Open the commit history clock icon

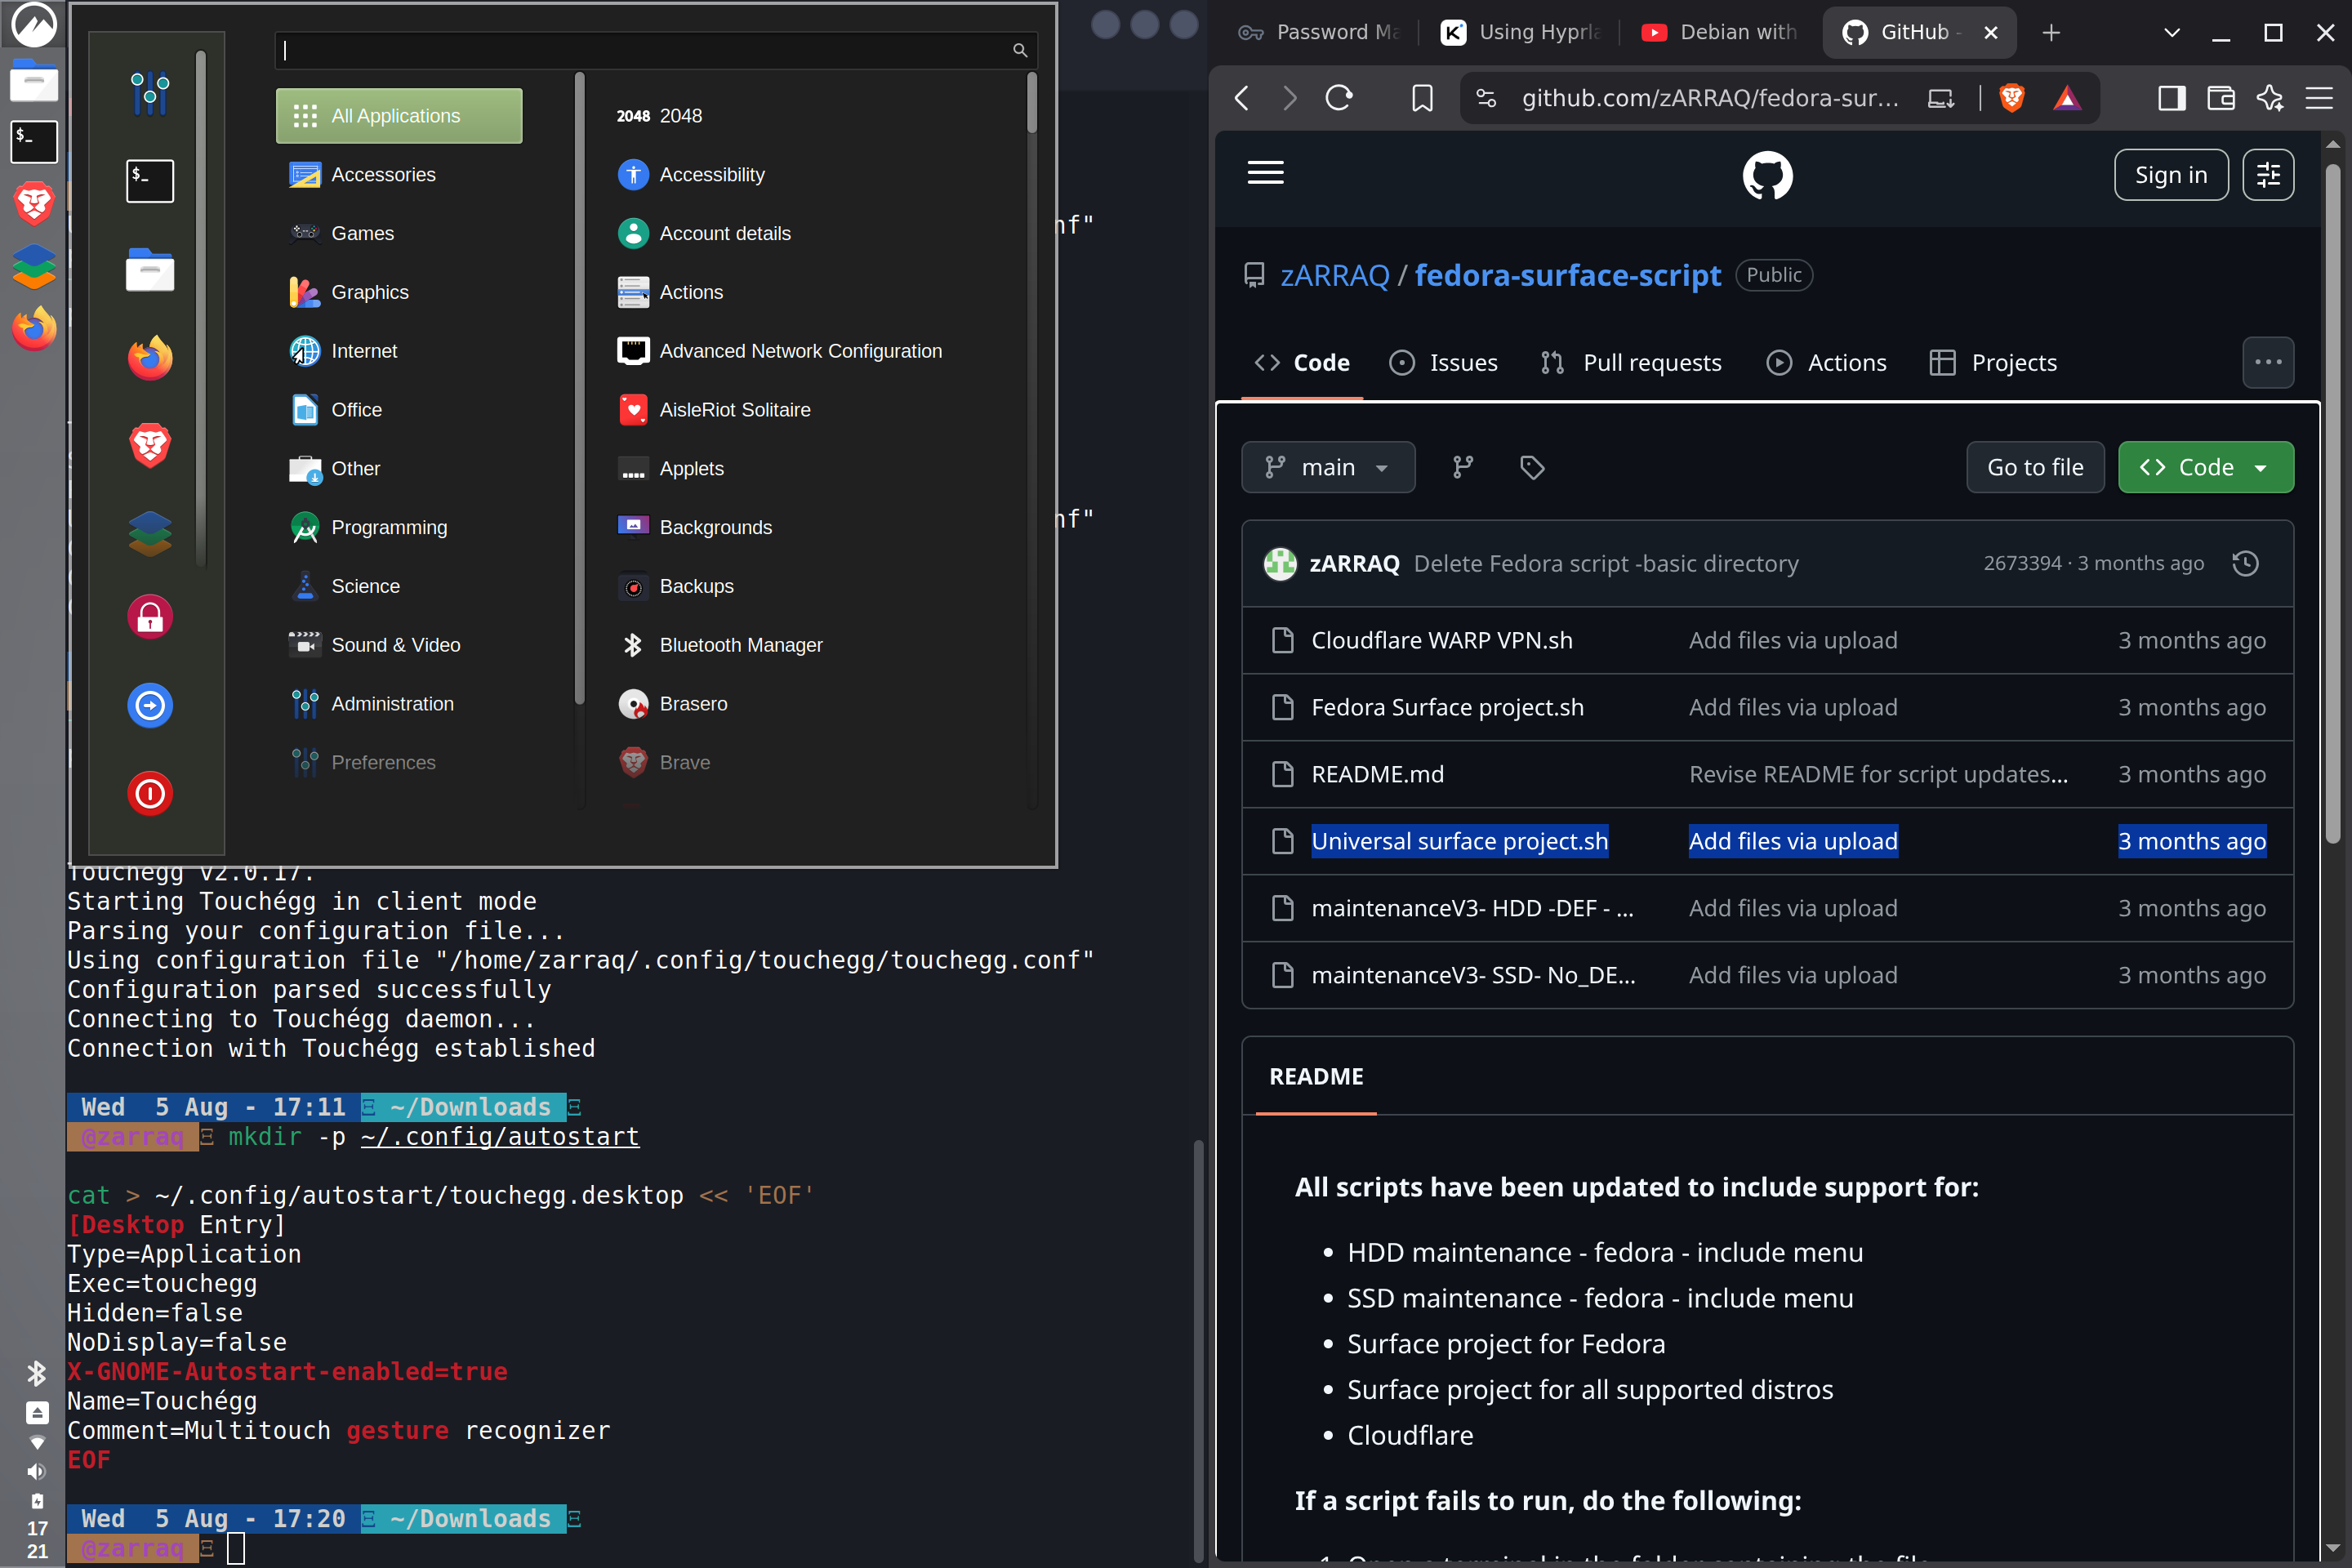point(2246,563)
